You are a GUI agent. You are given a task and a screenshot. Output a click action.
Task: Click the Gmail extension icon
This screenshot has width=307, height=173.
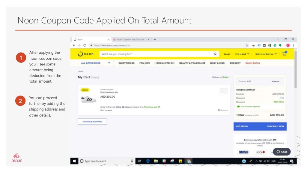click(264, 45)
